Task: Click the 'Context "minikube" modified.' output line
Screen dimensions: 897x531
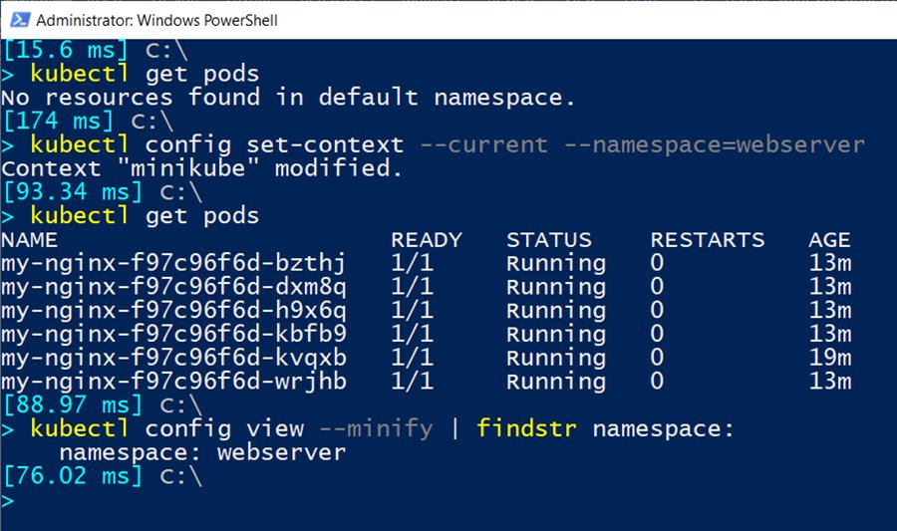Action: 201,169
